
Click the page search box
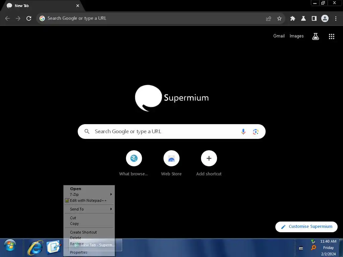(x=171, y=132)
